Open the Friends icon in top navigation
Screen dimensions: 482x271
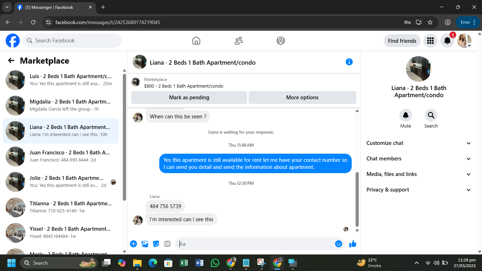[239, 41]
